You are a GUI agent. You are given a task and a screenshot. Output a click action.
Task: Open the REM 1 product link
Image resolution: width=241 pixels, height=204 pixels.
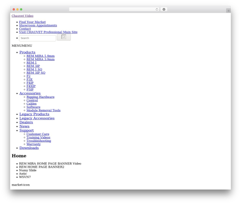click(31, 63)
